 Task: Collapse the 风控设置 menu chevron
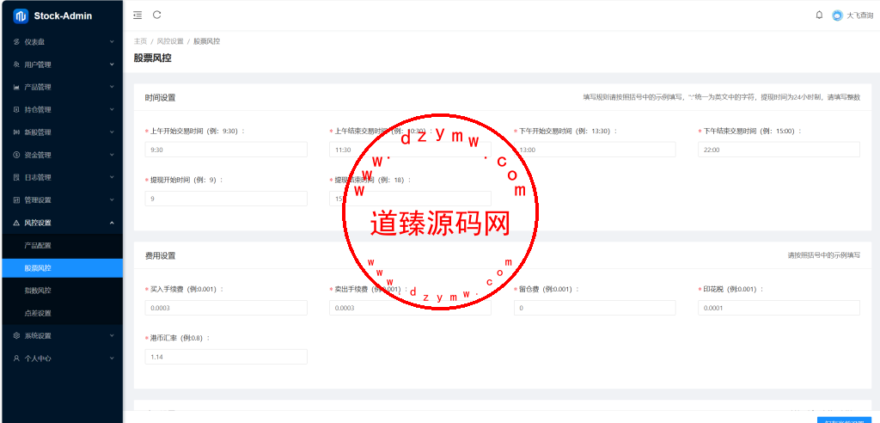(x=112, y=223)
